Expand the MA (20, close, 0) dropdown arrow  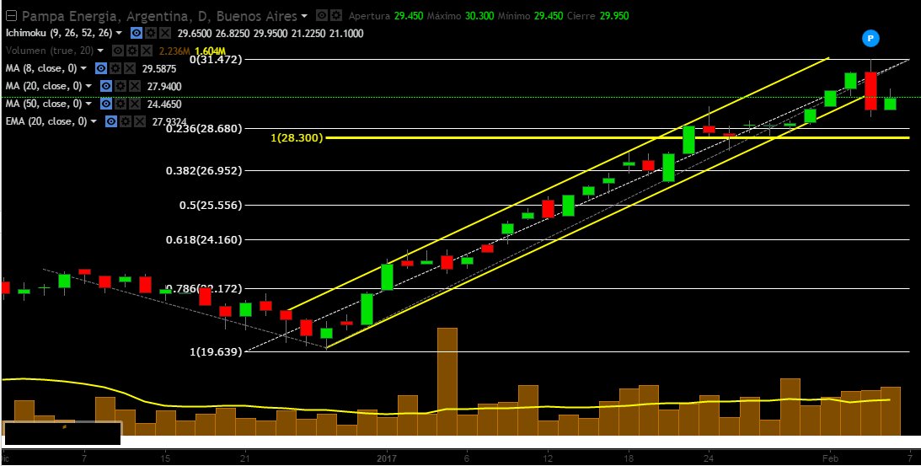click(x=88, y=87)
